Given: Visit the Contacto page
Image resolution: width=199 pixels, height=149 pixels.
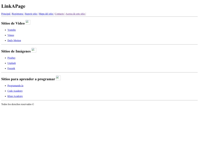Looking at the screenshot, I should (x=59, y=14).
